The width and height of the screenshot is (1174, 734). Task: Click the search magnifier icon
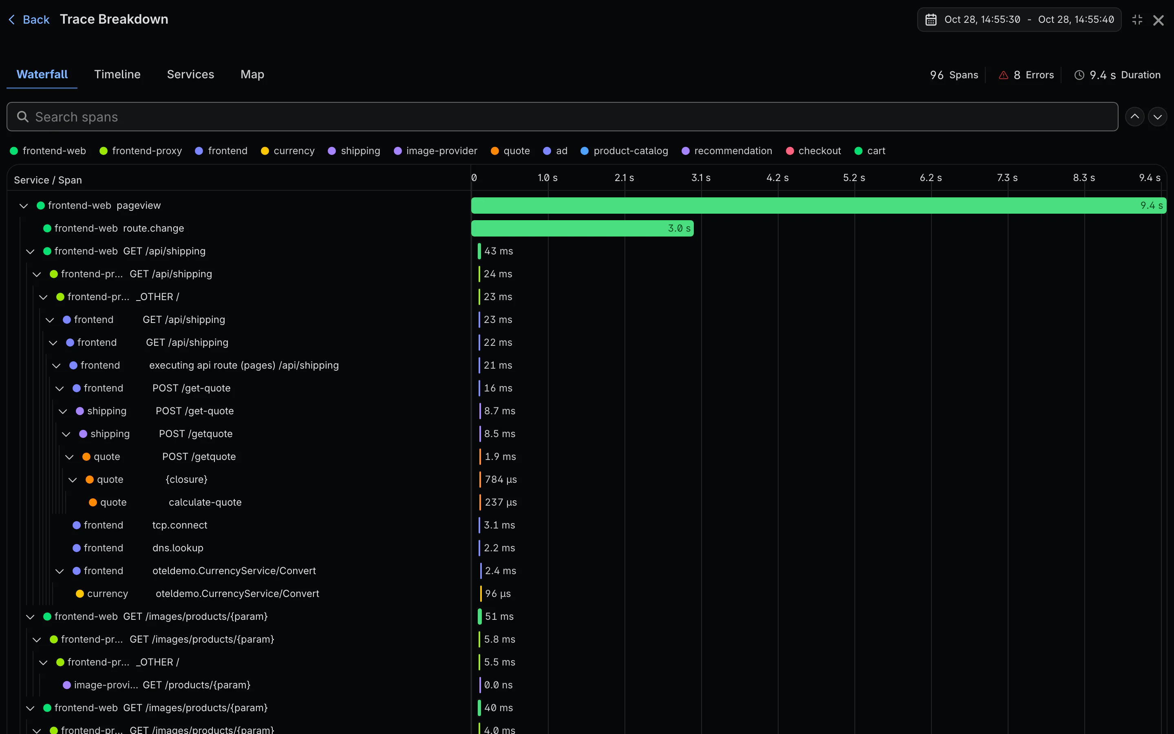point(22,117)
